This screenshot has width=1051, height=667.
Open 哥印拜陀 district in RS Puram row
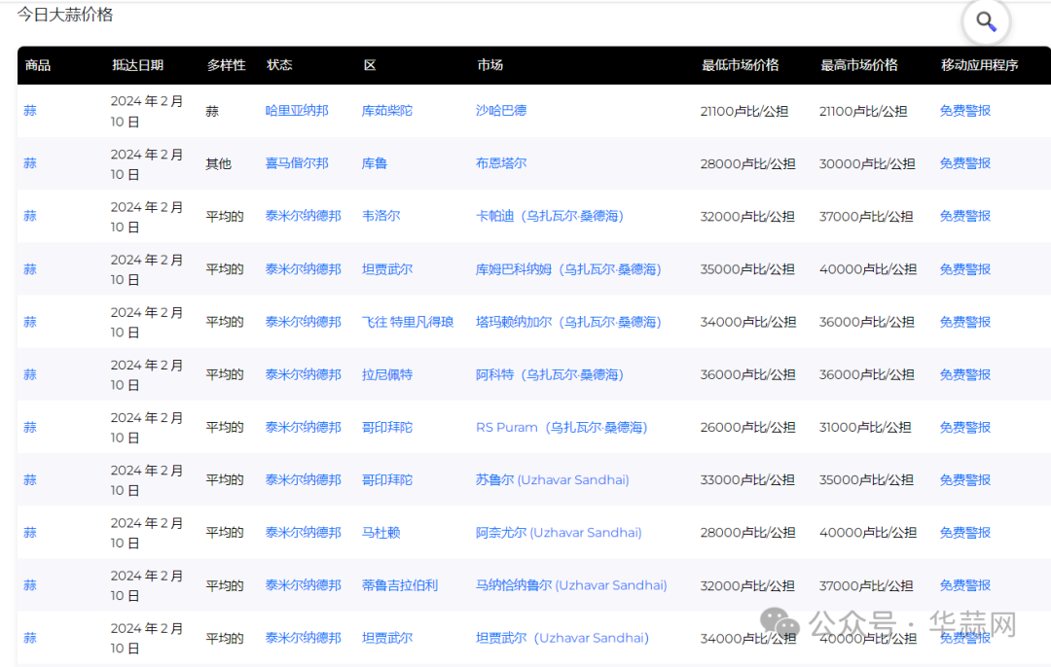[x=386, y=427]
